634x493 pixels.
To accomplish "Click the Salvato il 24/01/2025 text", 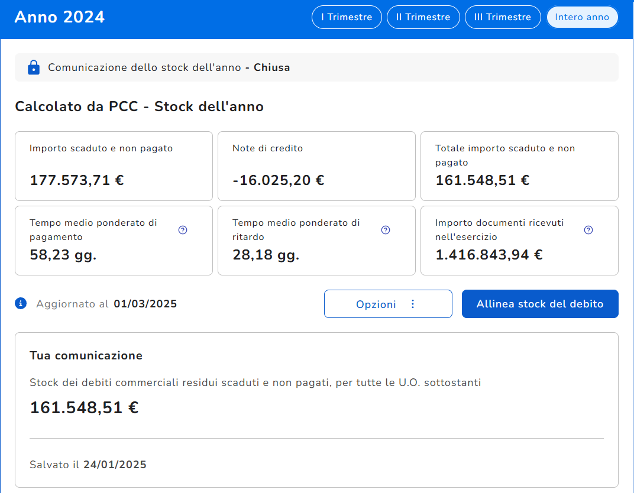I will pos(88,465).
